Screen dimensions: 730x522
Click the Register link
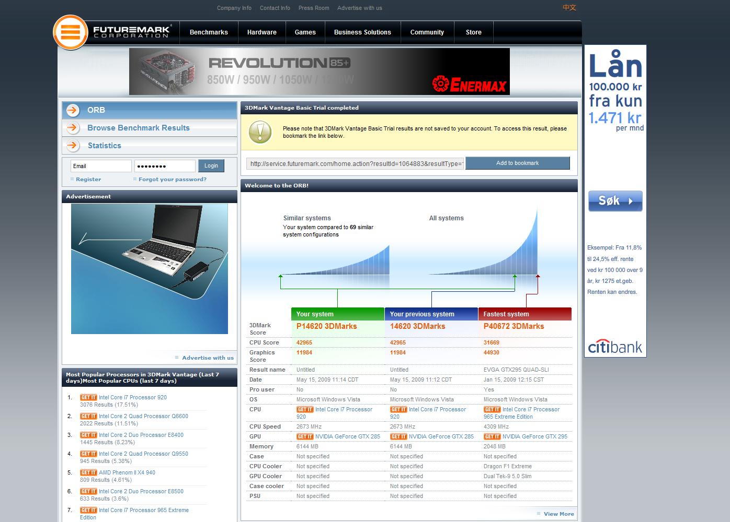(88, 179)
